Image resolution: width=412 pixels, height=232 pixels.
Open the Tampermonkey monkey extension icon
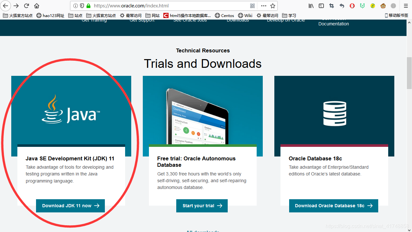(383, 6)
